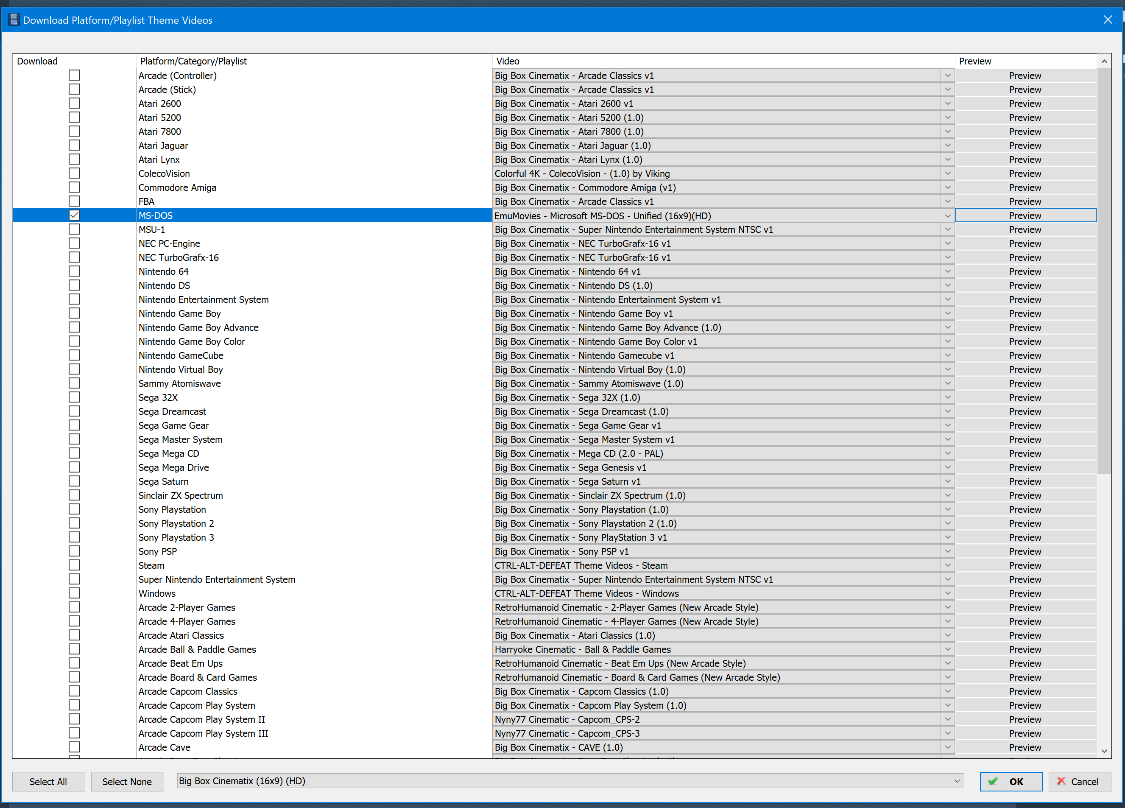Image resolution: width=1125 pixels, height=808 pixels.
Task: Preview the Sega Saturn theme video
Action: tap(1025, 481)
